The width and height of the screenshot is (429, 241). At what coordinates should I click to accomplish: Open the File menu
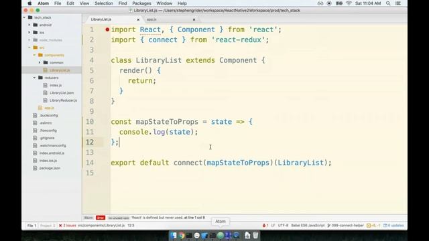click(x=58, y=3)
